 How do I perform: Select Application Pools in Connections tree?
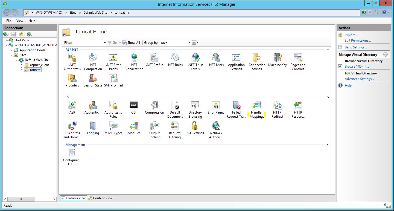(32, 50)
